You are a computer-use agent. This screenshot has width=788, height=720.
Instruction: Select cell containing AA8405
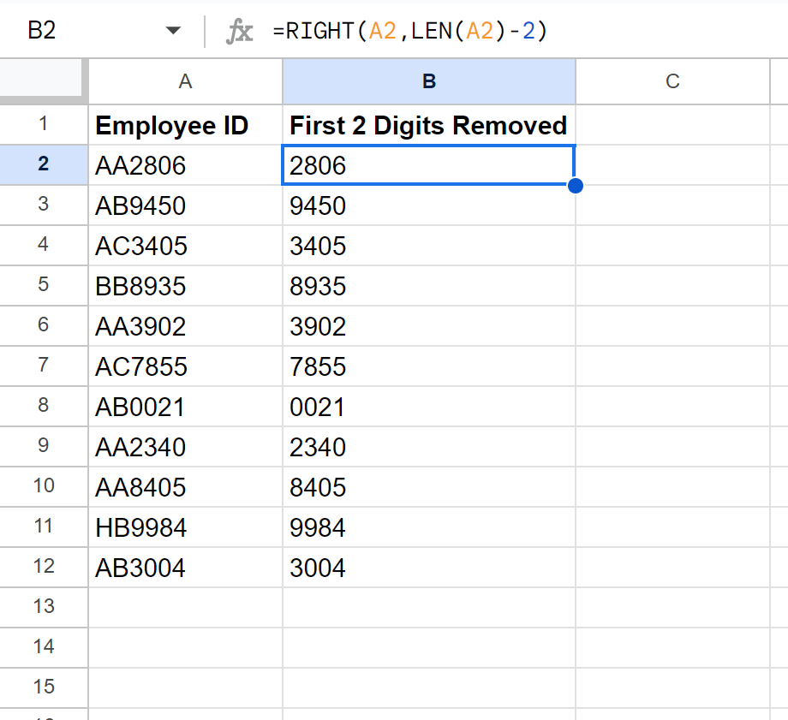click(x=186, y=487)
